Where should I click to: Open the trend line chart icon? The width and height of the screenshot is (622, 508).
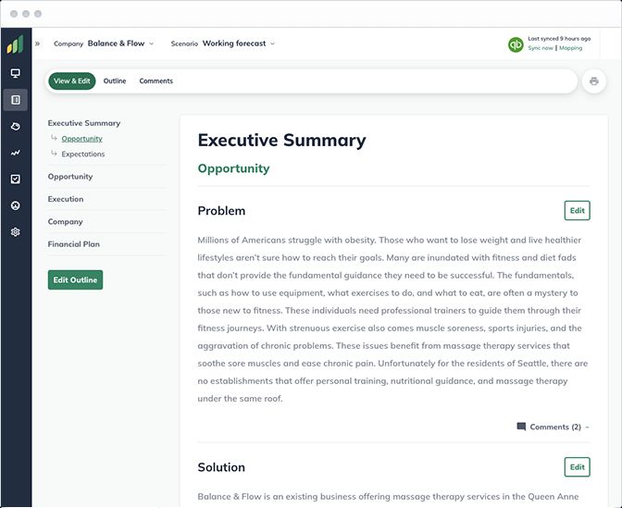tap(16, 153)
